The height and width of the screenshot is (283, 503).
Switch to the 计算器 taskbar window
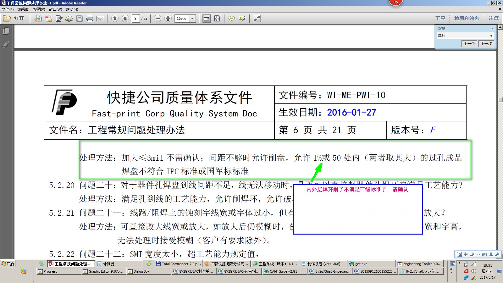(x=119, y=264)
